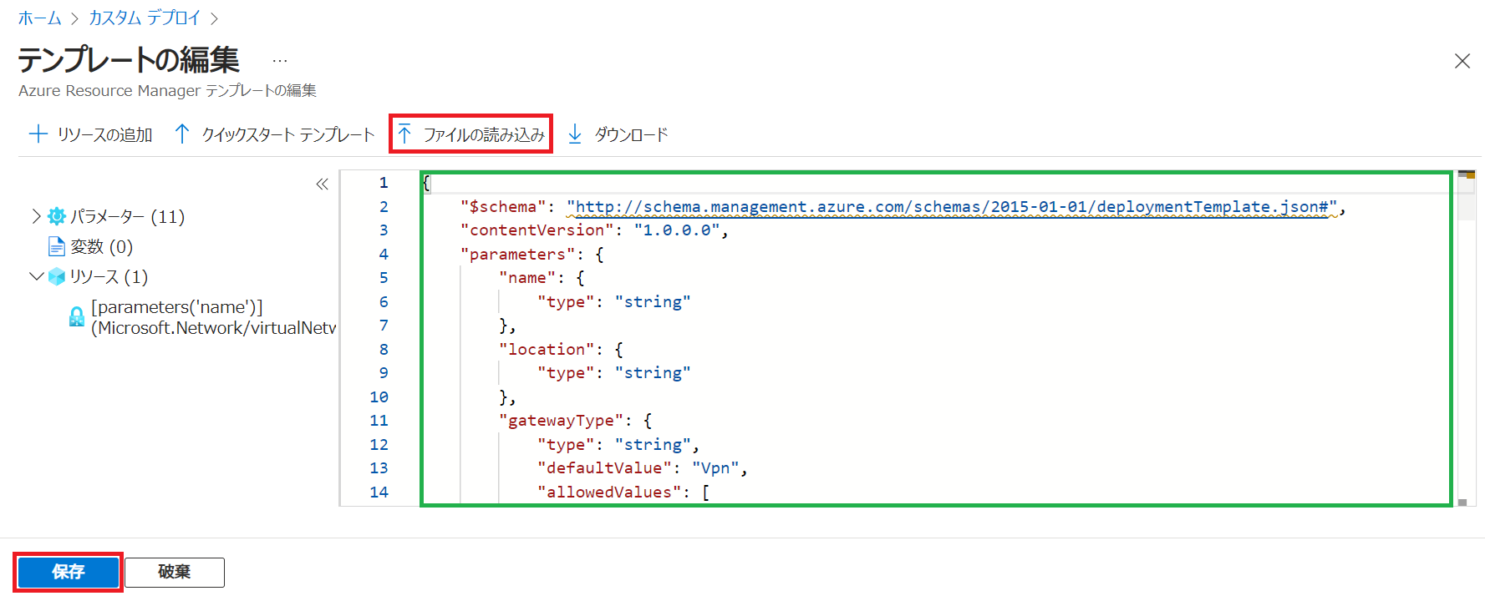This screenshot has height=596, width=1485.
Task: Click the "name" key on line 5
Action: tap(527, 277)
